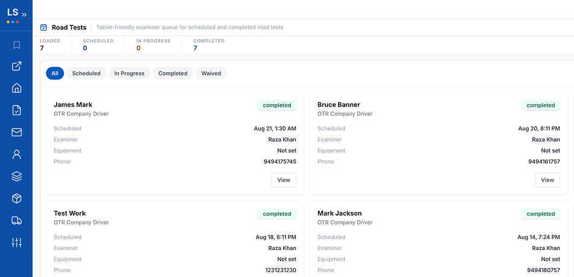574x277 pixels.
Task: Click the completed badge on Test Work
Action: [277, 214]
